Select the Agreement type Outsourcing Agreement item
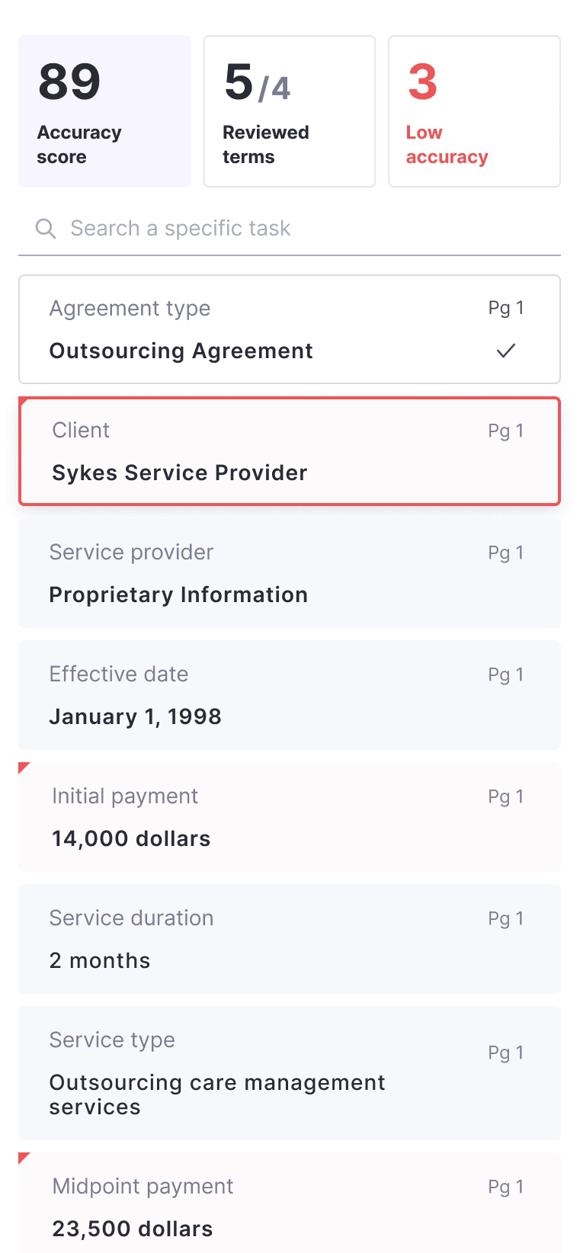 [x=290, y=329]
